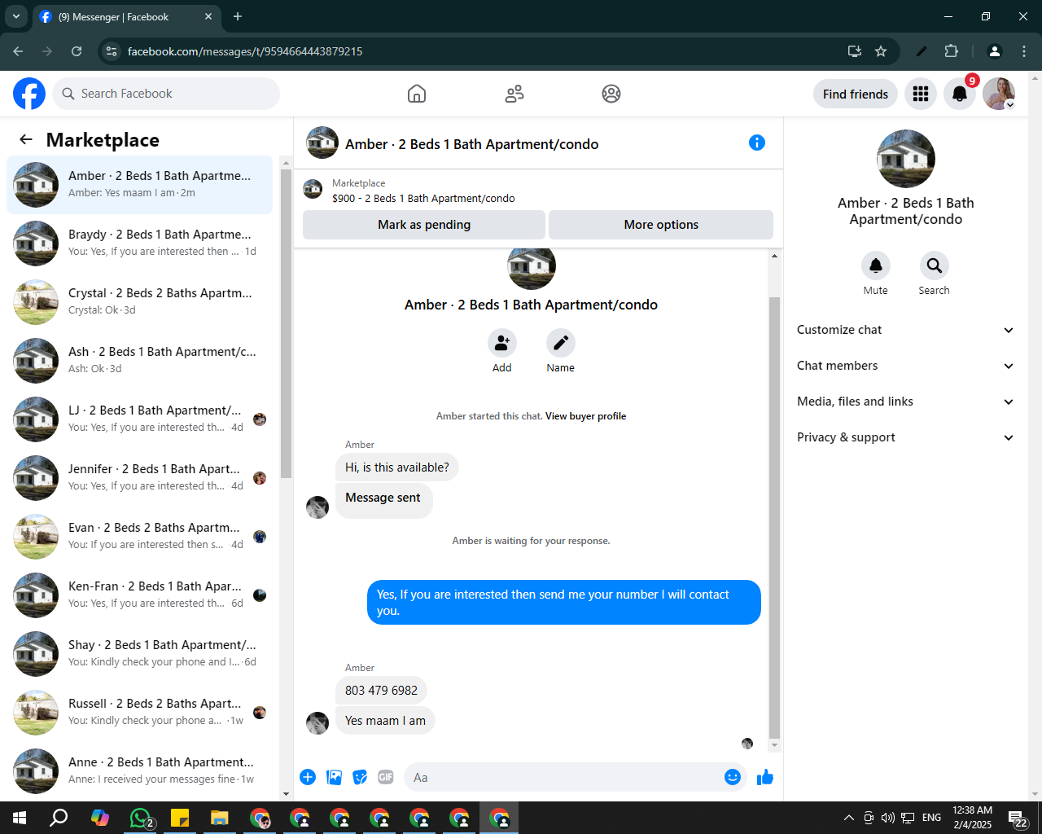Click the chat messages scrollbar
This screenshot has width=1042, height=834.
[x=774, y=518]
